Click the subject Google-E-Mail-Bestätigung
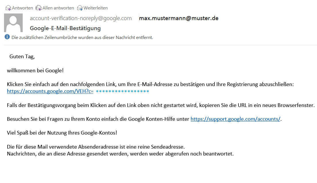The height and width of the screenshot is (183, 317). pos(65,28)
